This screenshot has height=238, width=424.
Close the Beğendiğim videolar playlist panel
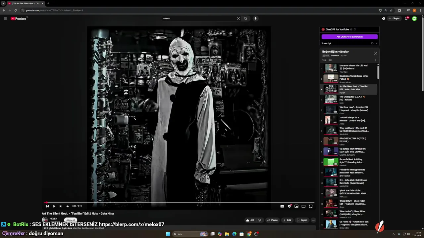tap(375, 53)
